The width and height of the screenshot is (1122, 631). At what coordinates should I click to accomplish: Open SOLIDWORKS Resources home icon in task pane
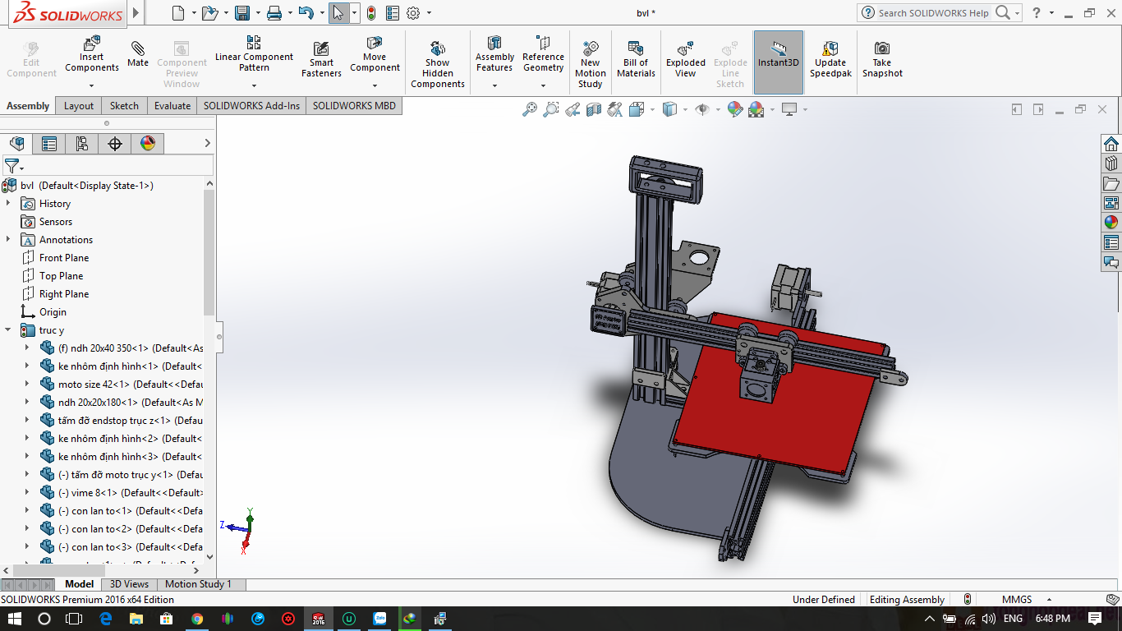click(1111, 144)
